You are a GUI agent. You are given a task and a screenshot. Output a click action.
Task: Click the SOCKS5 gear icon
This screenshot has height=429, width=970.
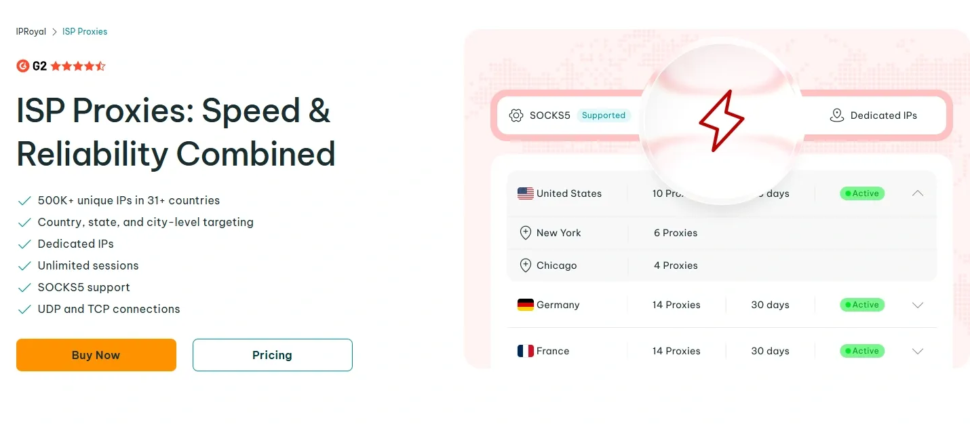(516, 115)
